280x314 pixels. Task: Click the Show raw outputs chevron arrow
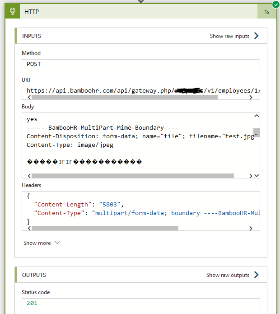tap(257, 275)
